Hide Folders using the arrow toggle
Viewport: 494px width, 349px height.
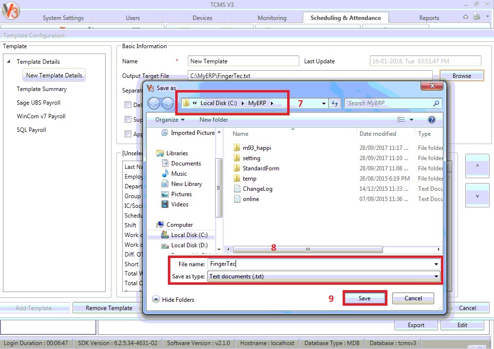point(156,300)
